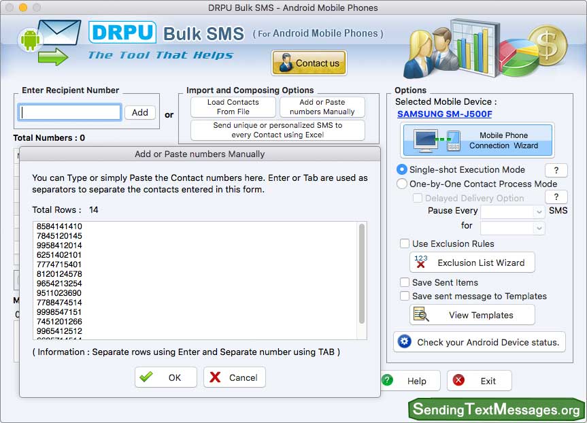Click the green arrow logo graphic
The width and height of the screenshot is (587, 423).
pos(53,57)
